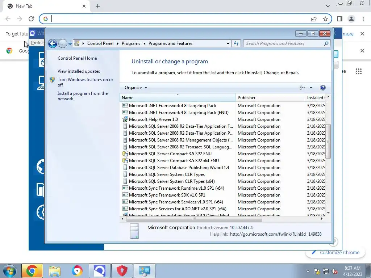
Task: Open the taskbar clock showing 8:37 AM
Action: [x=353, y=271]
